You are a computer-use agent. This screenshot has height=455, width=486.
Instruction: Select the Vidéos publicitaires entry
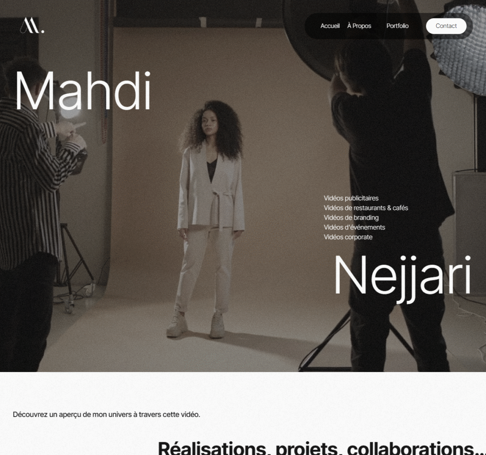click(x=351, y=198)
